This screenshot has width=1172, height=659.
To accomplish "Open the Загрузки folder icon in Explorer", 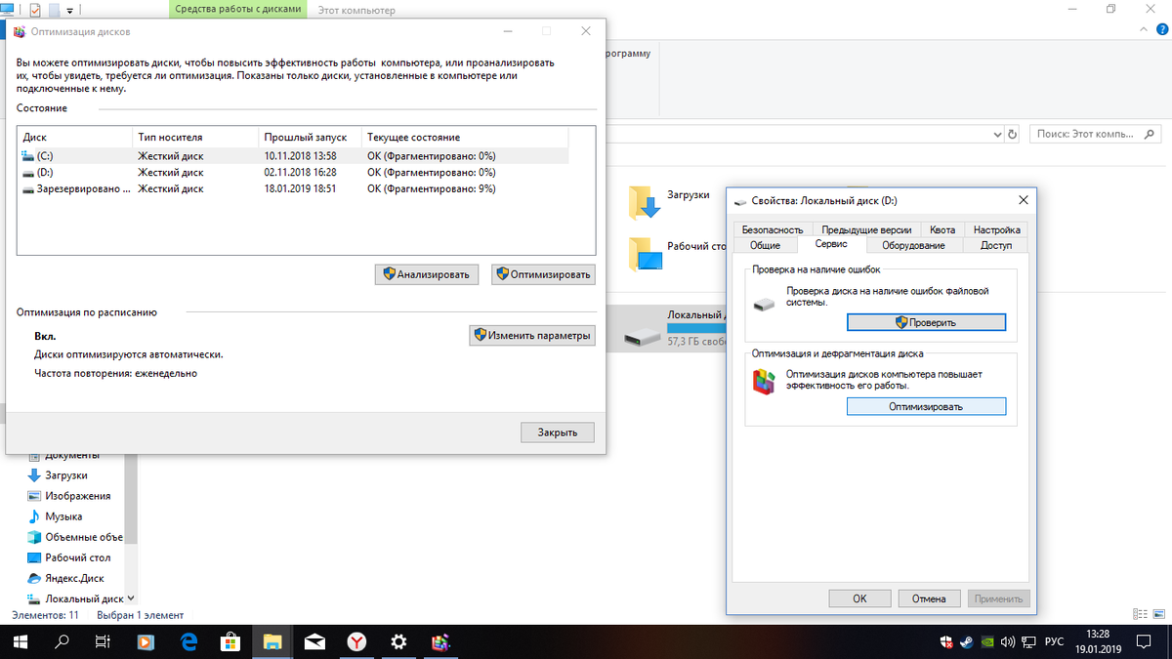I will pos(644,201).
